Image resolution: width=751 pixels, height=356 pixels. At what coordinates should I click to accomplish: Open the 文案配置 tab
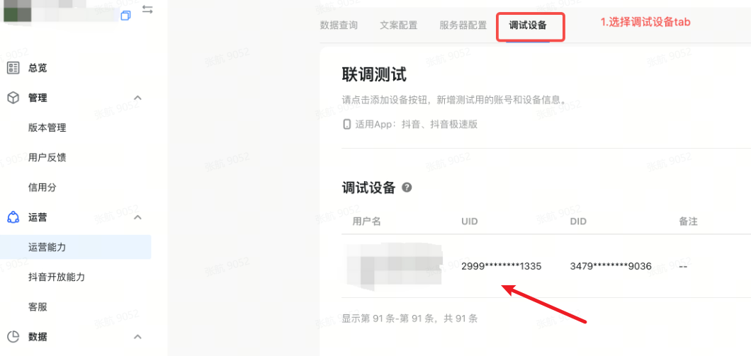[398, 25]
